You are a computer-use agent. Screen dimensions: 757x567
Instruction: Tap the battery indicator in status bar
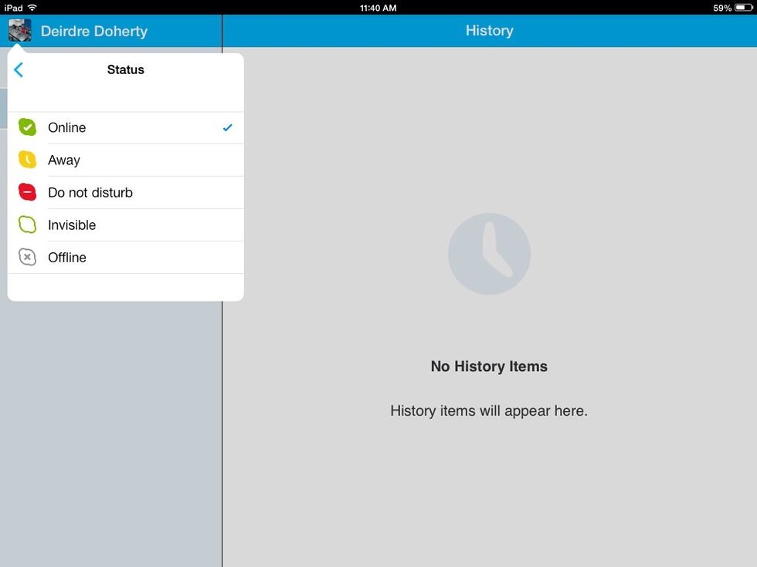[743, 7]
